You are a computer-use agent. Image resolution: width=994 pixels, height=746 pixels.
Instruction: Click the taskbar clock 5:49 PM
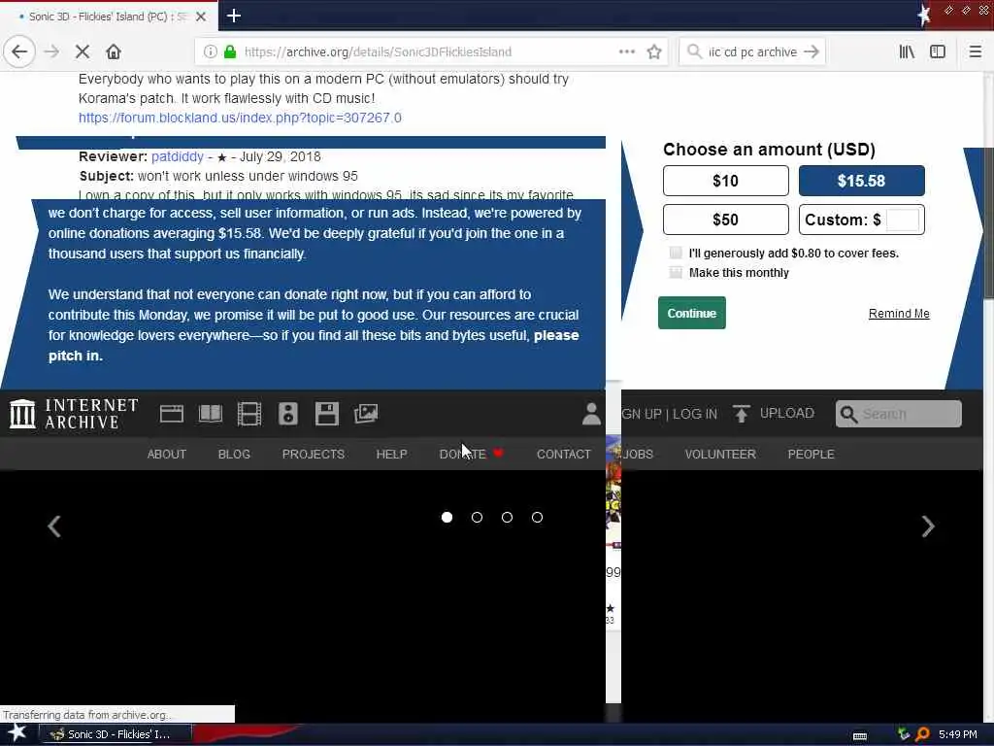[957, 734]
